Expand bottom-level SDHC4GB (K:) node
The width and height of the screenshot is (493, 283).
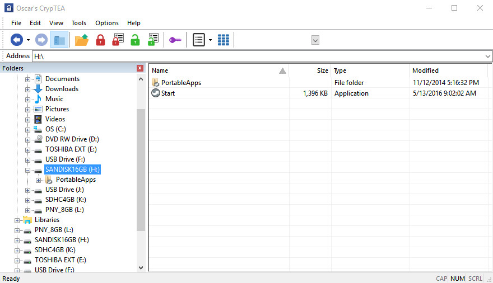click(17, 251)
